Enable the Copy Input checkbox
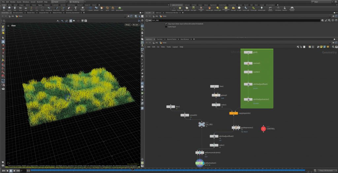The image size is (338, 173). click(166, 24)
